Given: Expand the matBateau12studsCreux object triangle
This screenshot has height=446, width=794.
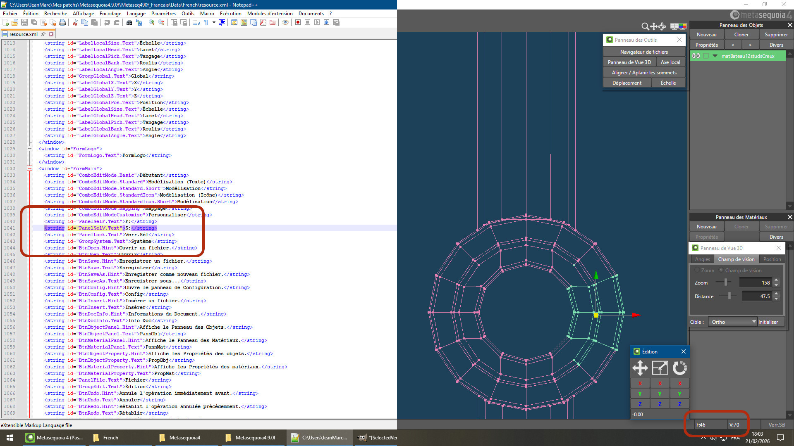Looking at the screenshot, I should point(715,56).
